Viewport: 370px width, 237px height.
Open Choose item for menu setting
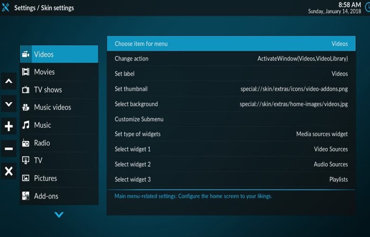232,44
